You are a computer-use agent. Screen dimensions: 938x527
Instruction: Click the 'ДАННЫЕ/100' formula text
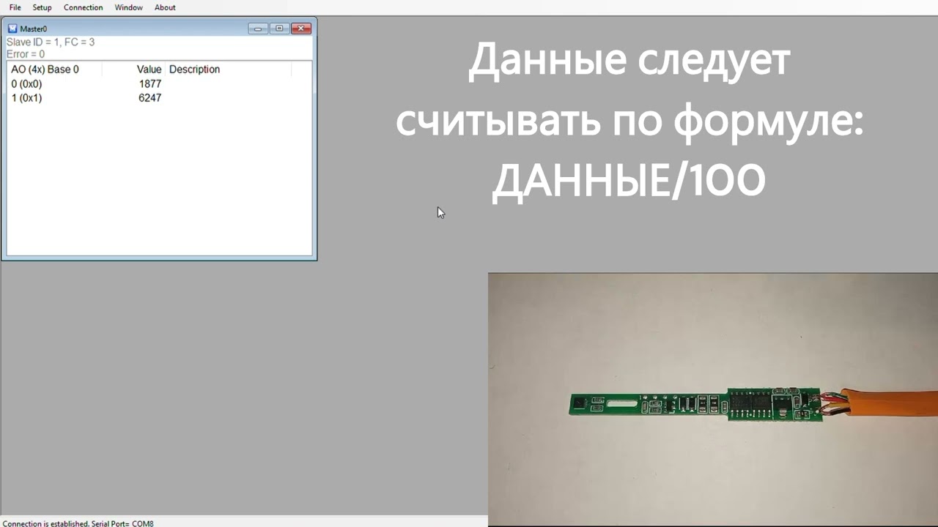(x=629, y=180)
